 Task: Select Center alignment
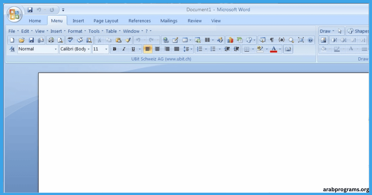tap(157, 49)
